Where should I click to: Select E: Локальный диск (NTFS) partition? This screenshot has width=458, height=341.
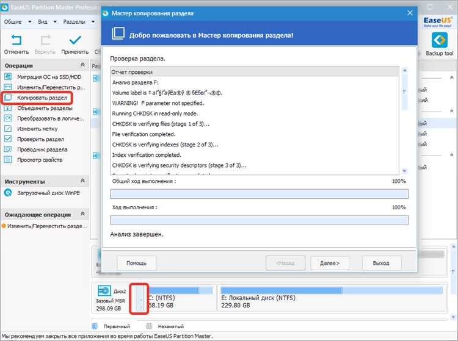(x=332, y=298)
